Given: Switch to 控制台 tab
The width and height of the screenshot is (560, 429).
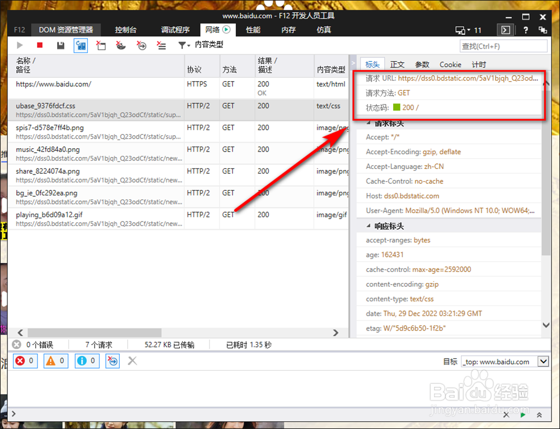Looking at the screenshot, I should click(125, 30).
